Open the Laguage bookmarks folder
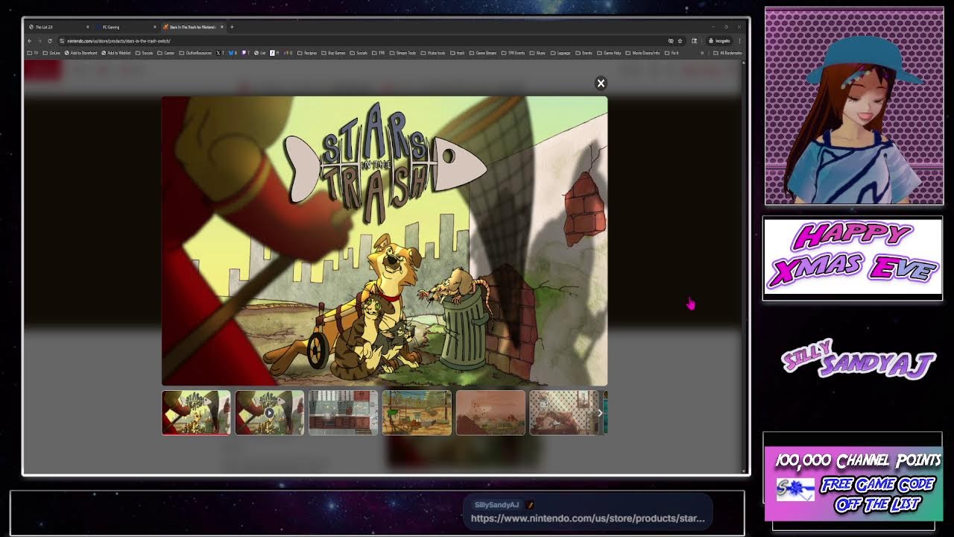 (x=560, y=53)
